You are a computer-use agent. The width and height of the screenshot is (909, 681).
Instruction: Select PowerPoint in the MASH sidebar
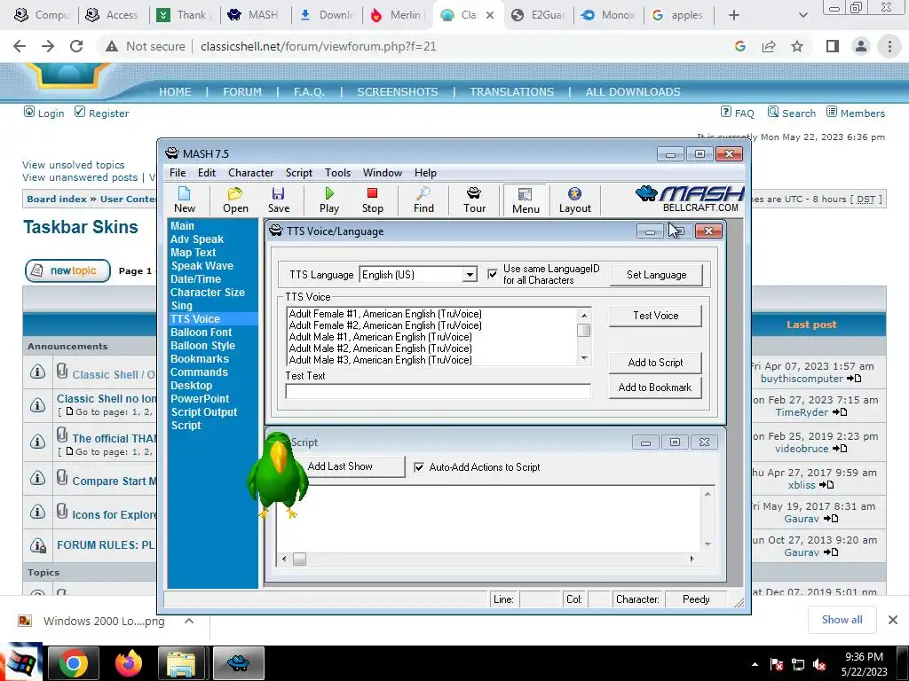200,399
